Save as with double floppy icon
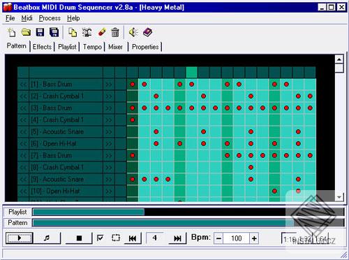Image resolution: width=349 pixels, height=260 pixels. tap(54, 32)
